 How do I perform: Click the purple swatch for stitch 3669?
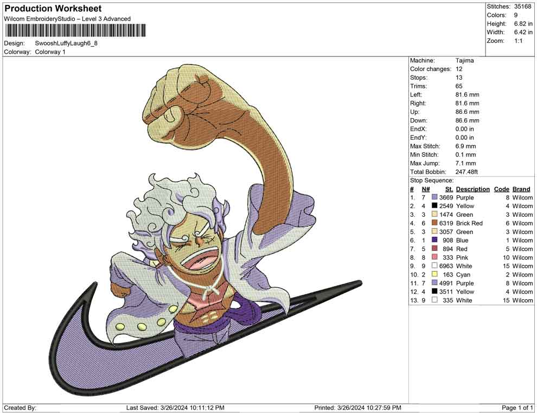[x=434, y=197]
